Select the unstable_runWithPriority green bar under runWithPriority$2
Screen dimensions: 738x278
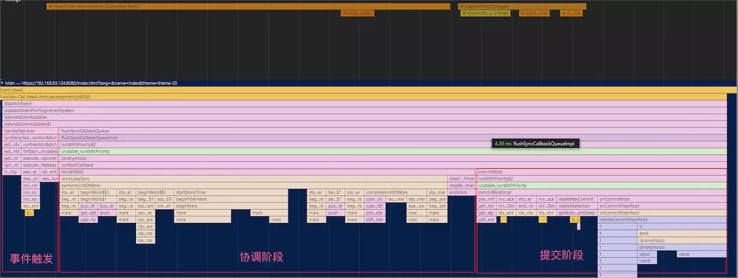point(393,151)
